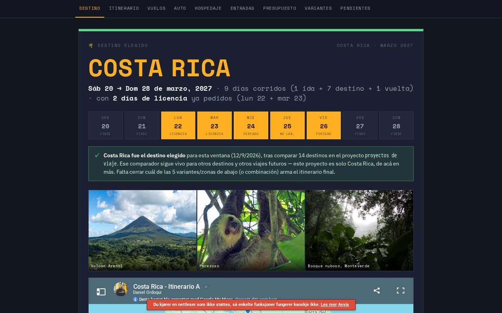This screenshot has height=313, width=502.
Task: Select the Jue 25 No Lab. day cell
Action: coord(287,125)
